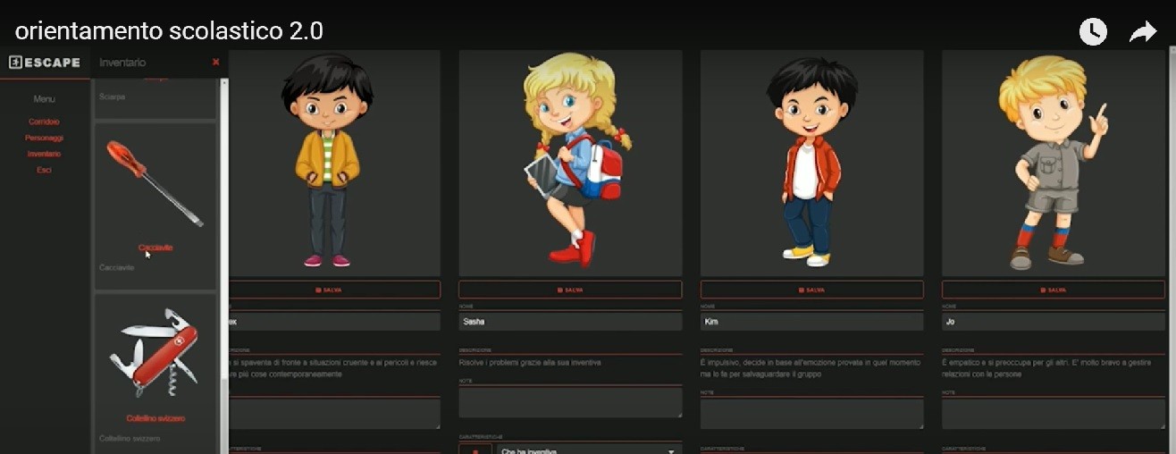Click the name field containing Kim
Viewport: 1176px width, 454px height.
(x=811, y=322)
